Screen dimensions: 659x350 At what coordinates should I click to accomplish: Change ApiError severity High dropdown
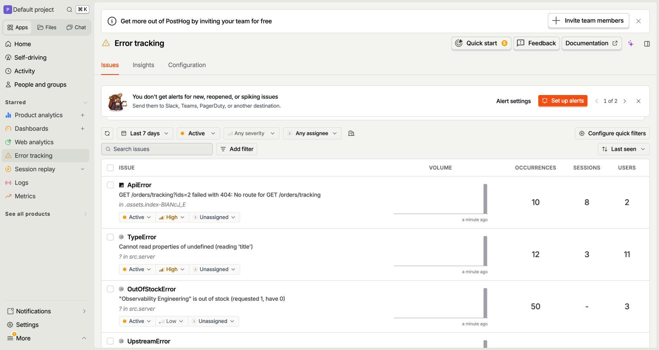pyautogui.click(x=172, y=217)
